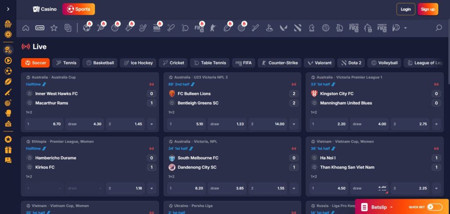
Task: Select the Counter-Strike live filter
Action: click(279, 63)
